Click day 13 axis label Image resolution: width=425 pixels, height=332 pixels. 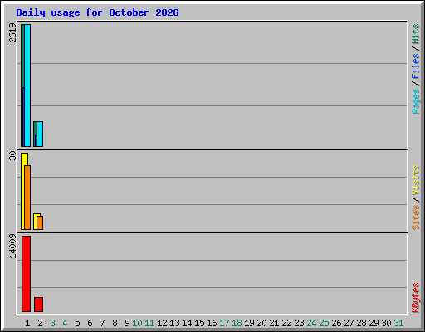[174, 323]
